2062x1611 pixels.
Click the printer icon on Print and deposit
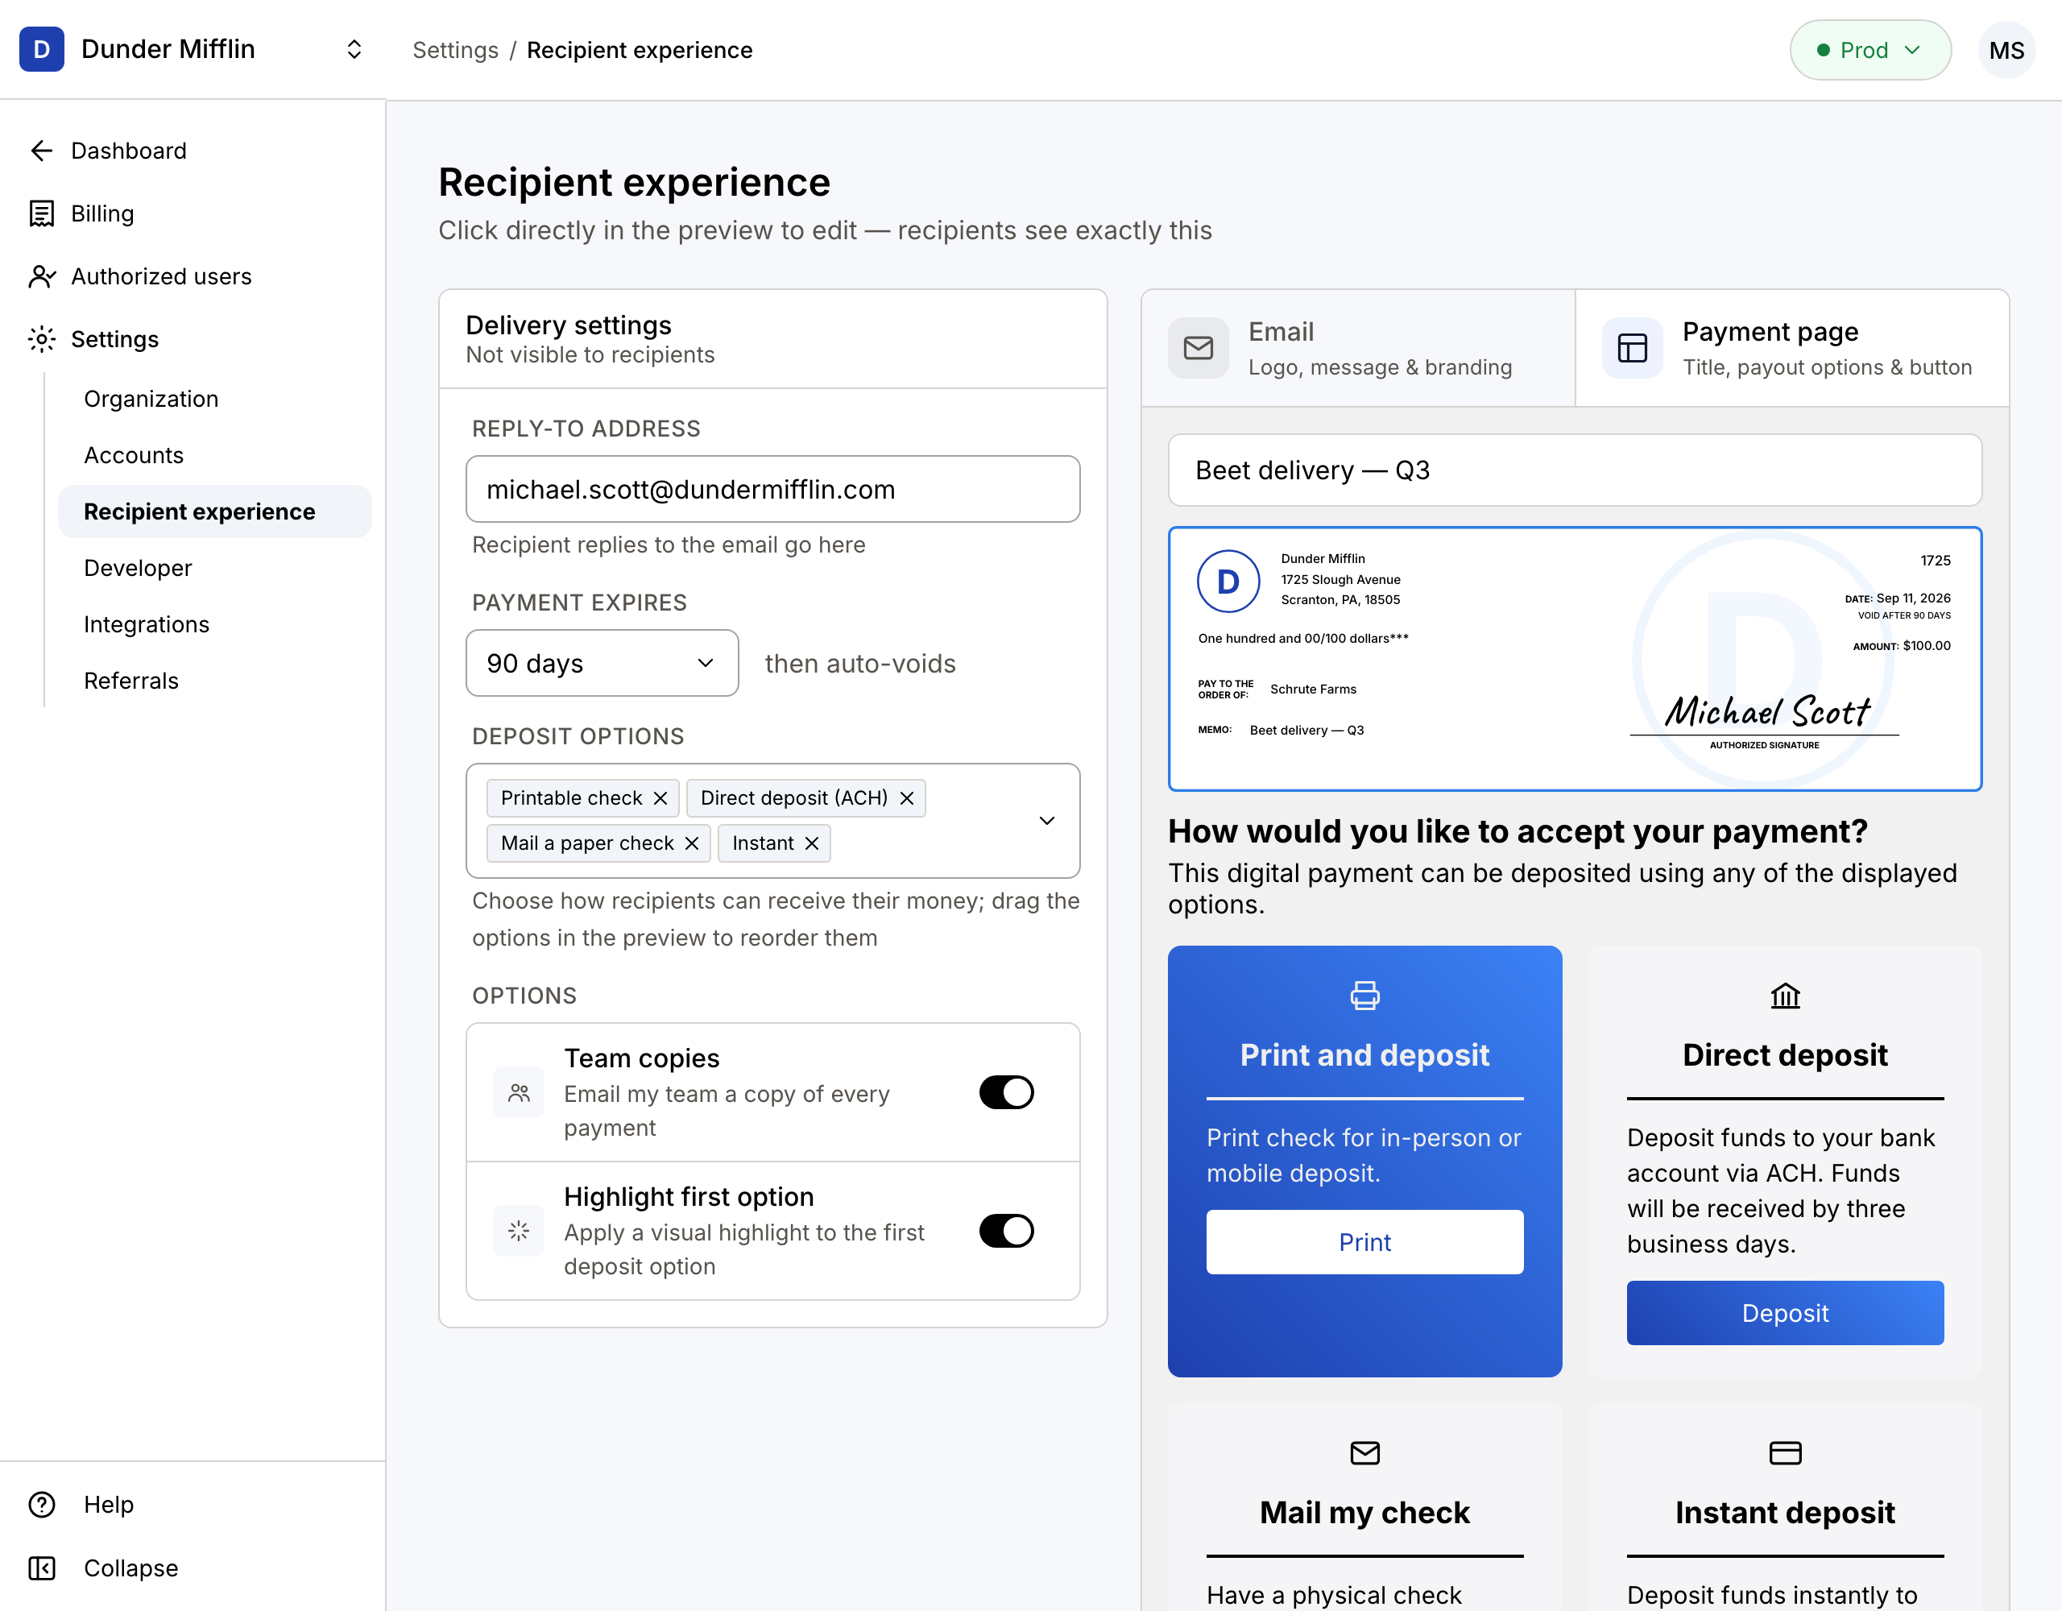pos(1364,996)
